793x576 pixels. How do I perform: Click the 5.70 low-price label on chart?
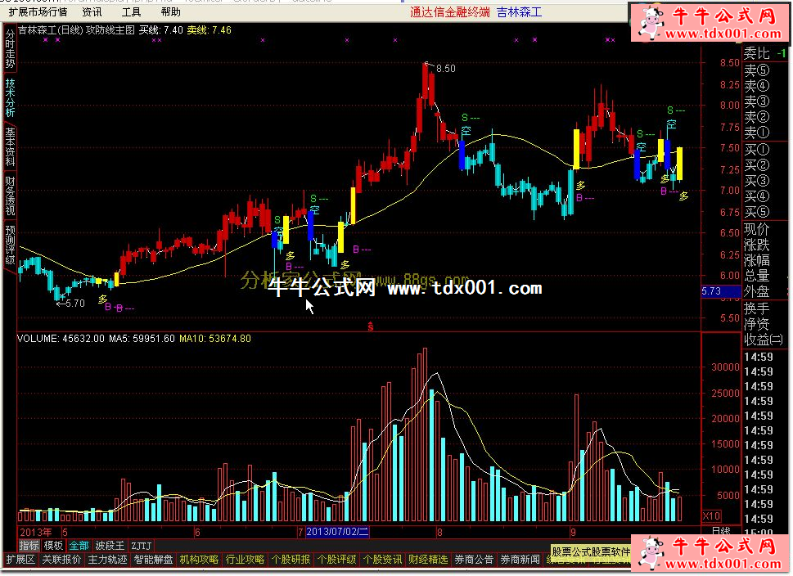click(x=74, y=304)
